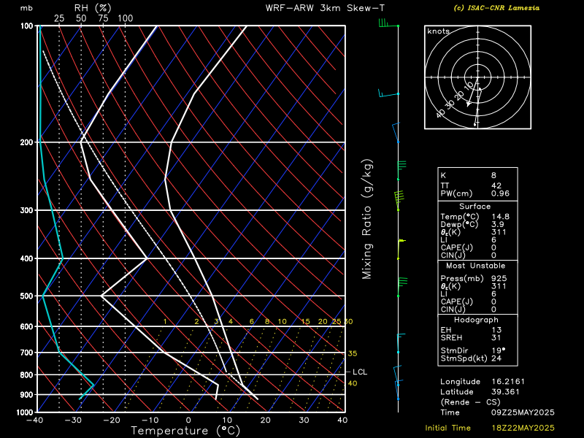Click the Latitude value 39.361
Image resolution: width=584 pixels, height=438 pixels.
click(505, 392)
